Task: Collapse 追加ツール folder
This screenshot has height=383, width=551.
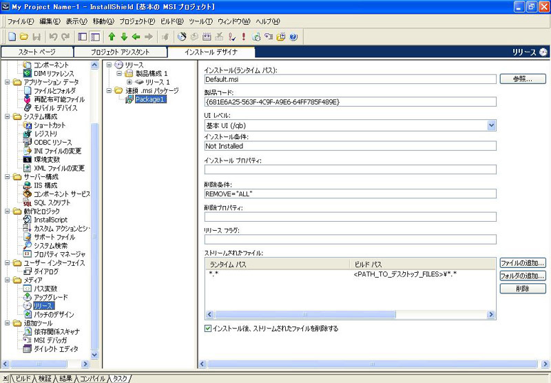Action: pos(8,323)
